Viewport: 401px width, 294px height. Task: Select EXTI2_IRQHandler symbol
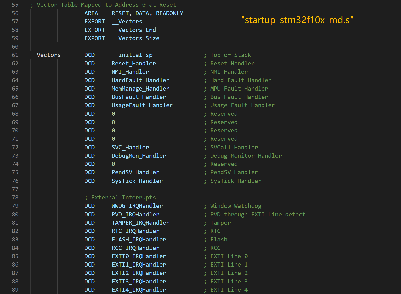point(139,273)
